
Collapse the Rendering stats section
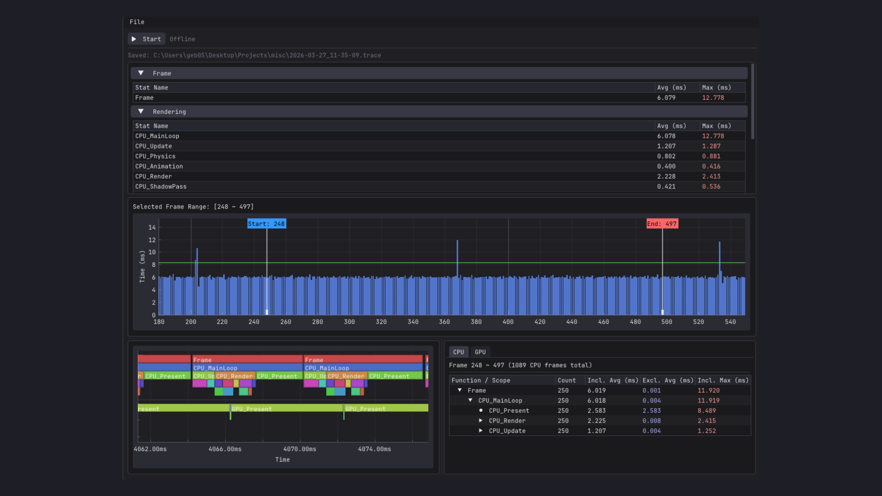141,112
